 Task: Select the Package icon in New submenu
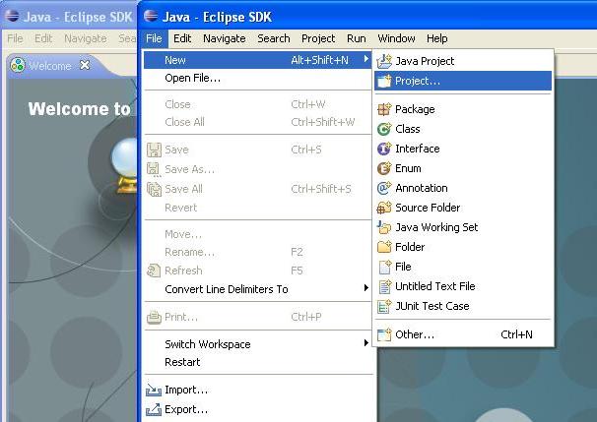pos(384,109)
